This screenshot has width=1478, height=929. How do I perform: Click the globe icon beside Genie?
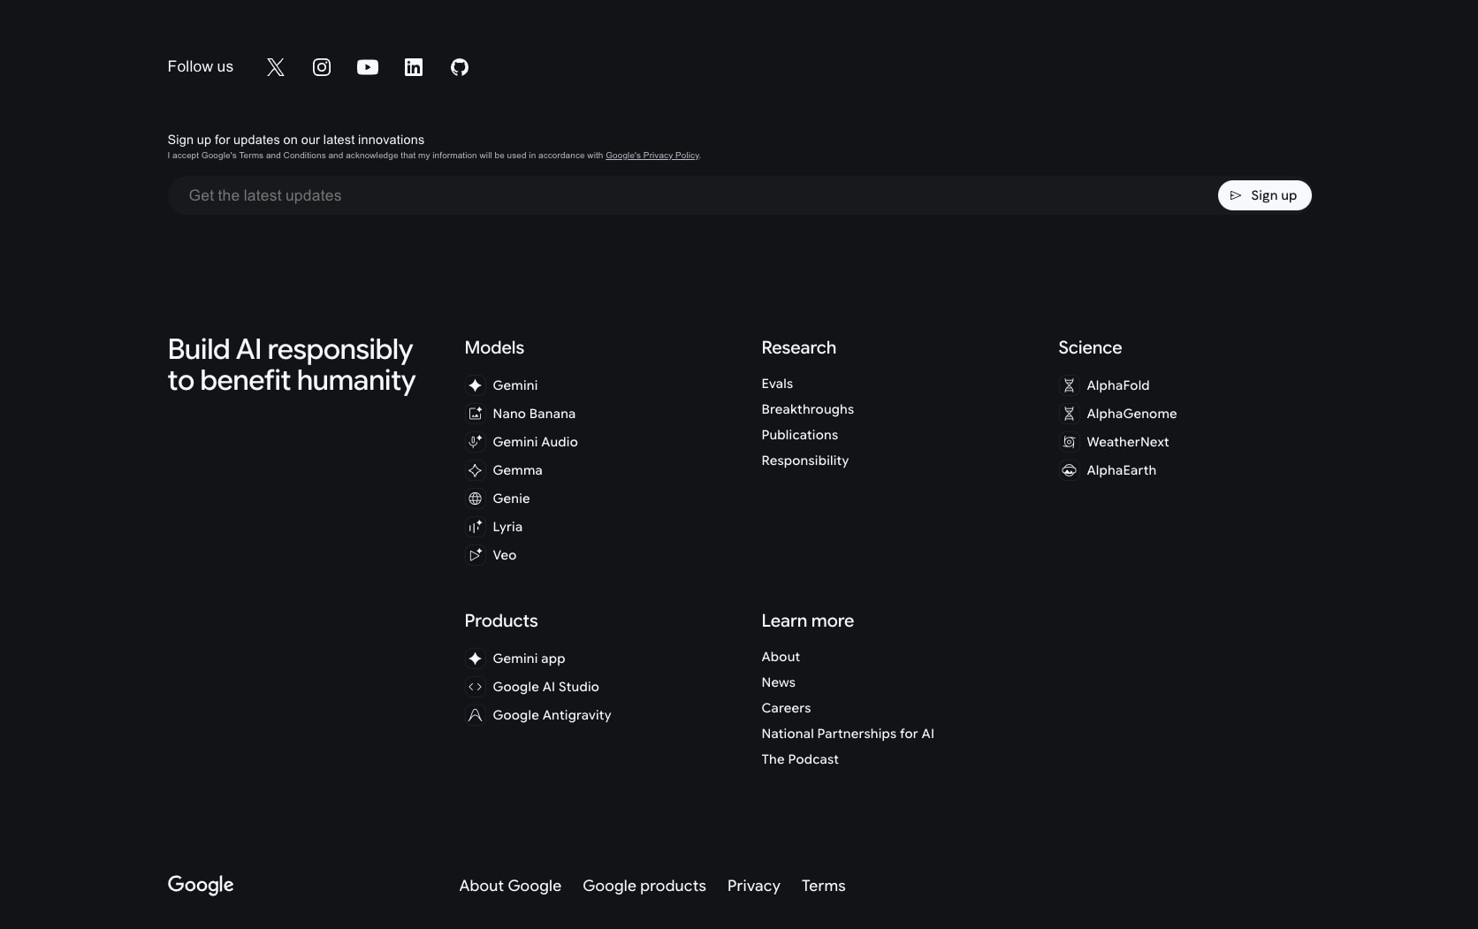475,499
